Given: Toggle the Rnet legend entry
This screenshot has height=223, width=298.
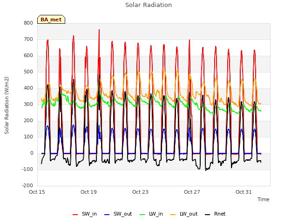Looking at the screenshot, I should 215,214.
